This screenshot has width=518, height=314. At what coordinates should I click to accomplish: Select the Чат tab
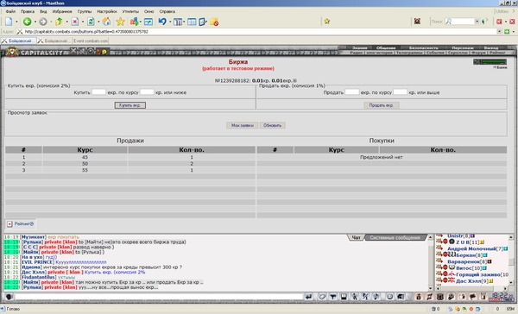click(356, 237)
